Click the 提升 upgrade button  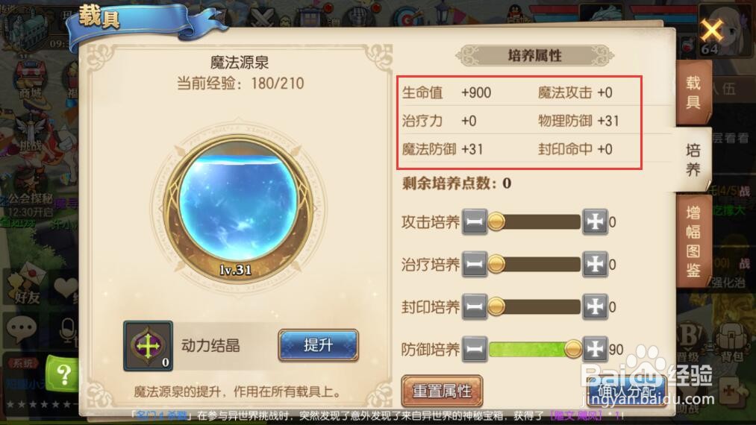pyautogui.click(x=318, y=345)
